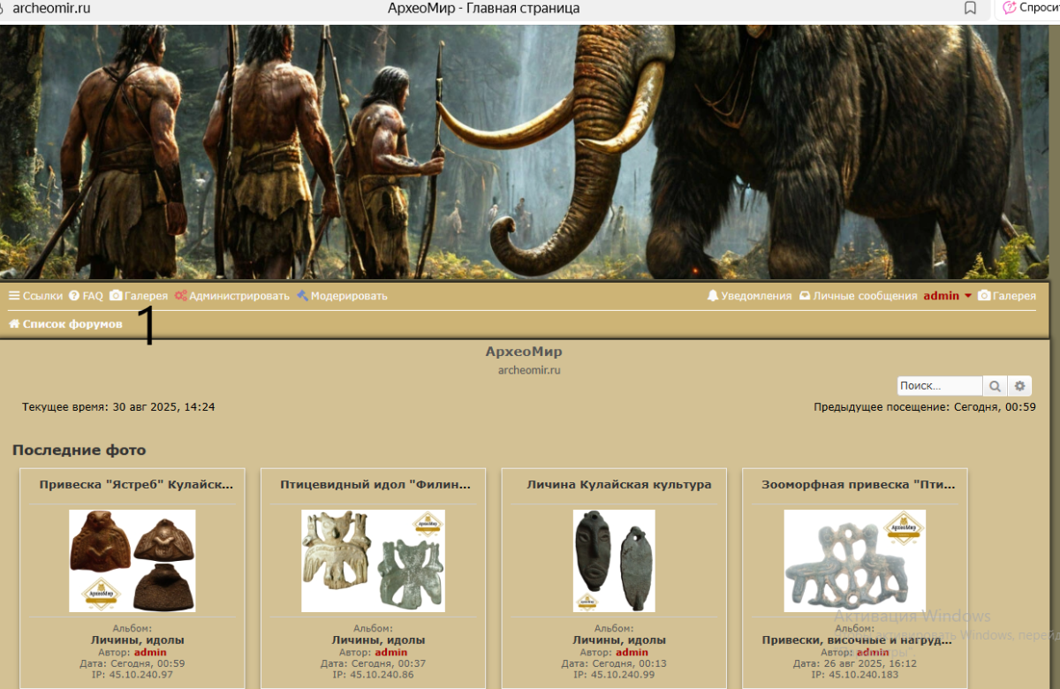Go to Список форумов home

(65, 324)
